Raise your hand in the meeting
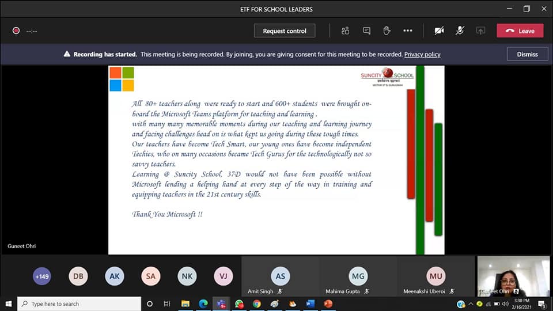 (387, 31)
